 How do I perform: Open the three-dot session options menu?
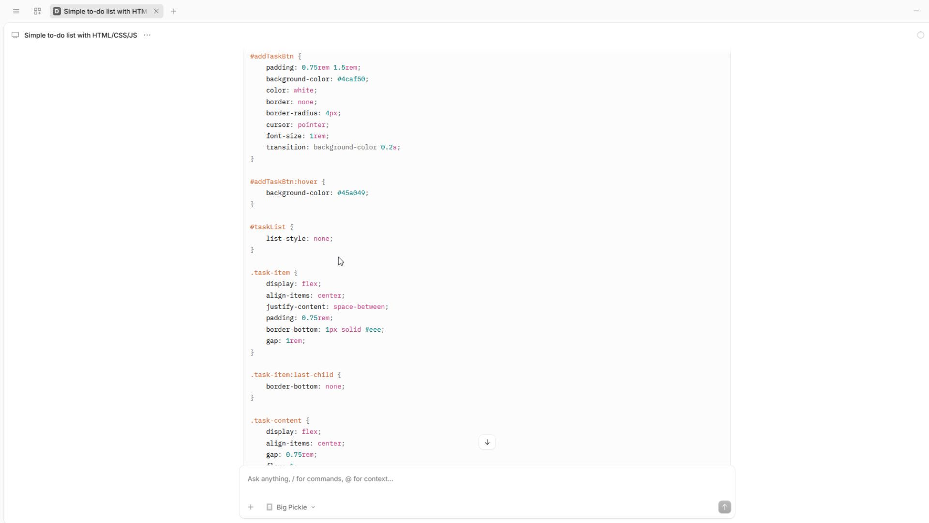(147, 35)
